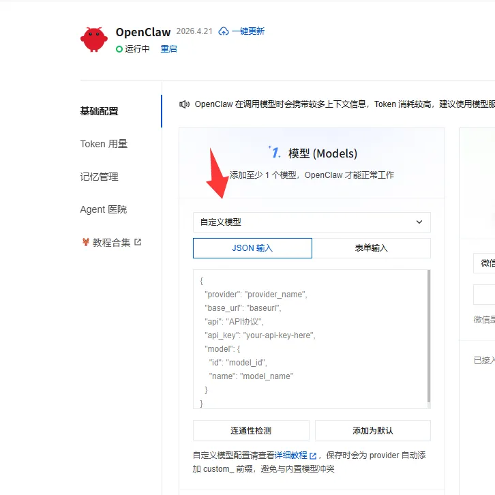Image resolution: width=495 pixels, height=495 pixels.
Task: Click the chevron arrow of 自定义模型 dropdown
Action: (419, 222)
